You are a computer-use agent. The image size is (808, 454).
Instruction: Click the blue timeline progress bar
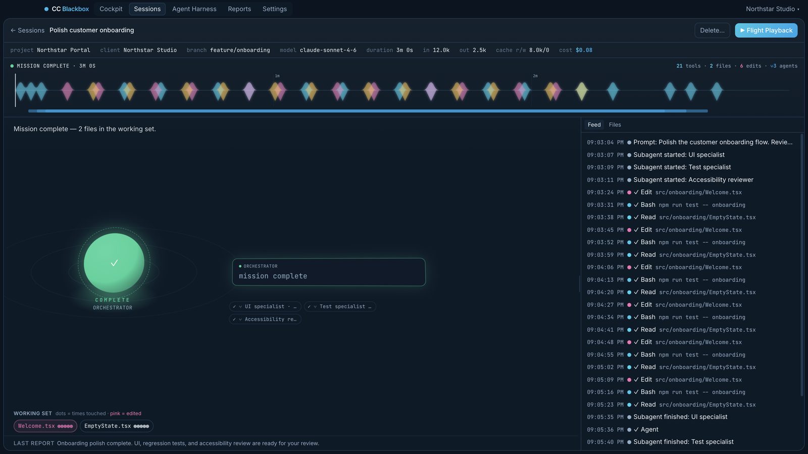pos(368,110)
